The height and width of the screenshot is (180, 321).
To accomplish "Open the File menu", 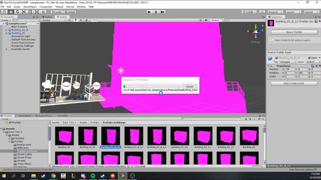I will coord(3,6).
